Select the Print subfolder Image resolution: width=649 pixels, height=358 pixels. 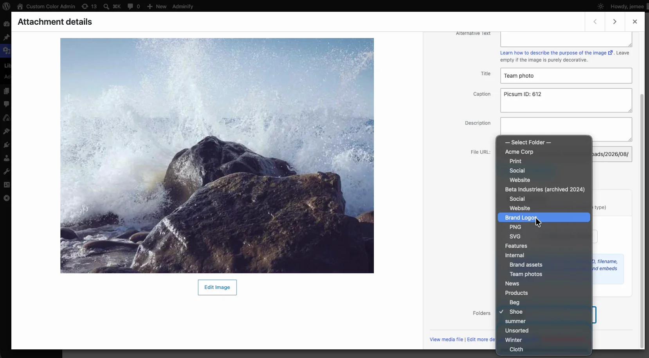coord(544,161)
